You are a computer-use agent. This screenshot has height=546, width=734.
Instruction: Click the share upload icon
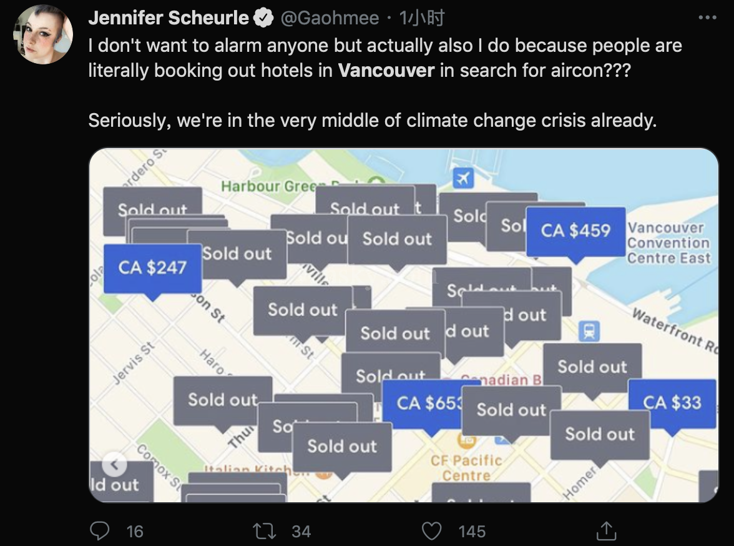click(x=604, y=531)
